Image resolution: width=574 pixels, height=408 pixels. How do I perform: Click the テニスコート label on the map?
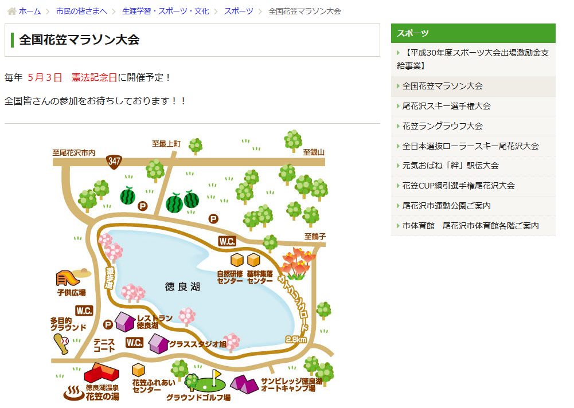(104, 346)
